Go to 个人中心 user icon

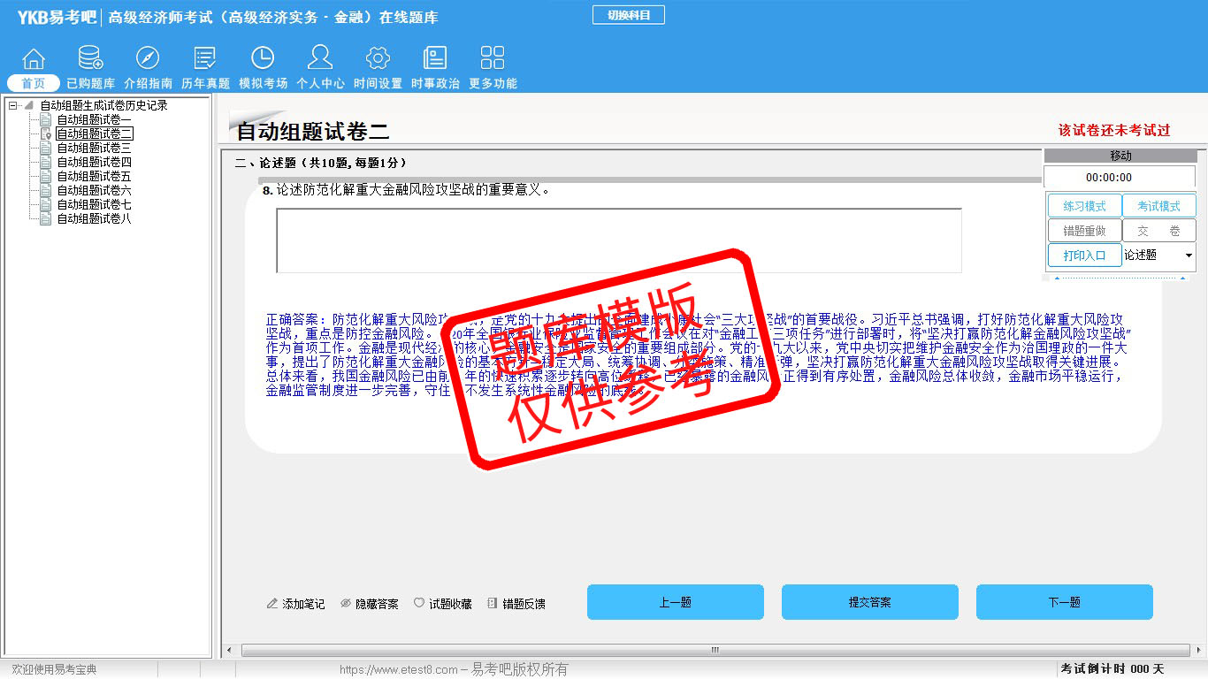(320, 59)
